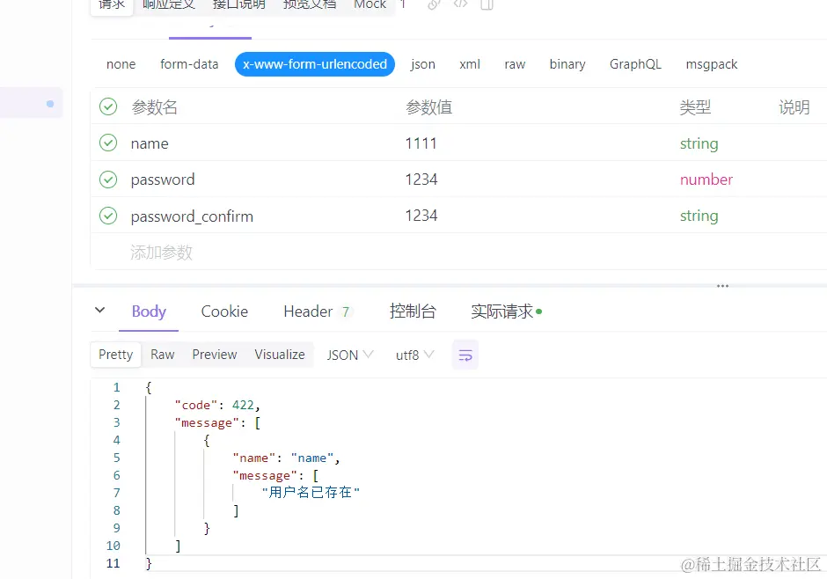The image size is (827, 579).
Task: Select the none body type
Action: [x=121, y=64]
